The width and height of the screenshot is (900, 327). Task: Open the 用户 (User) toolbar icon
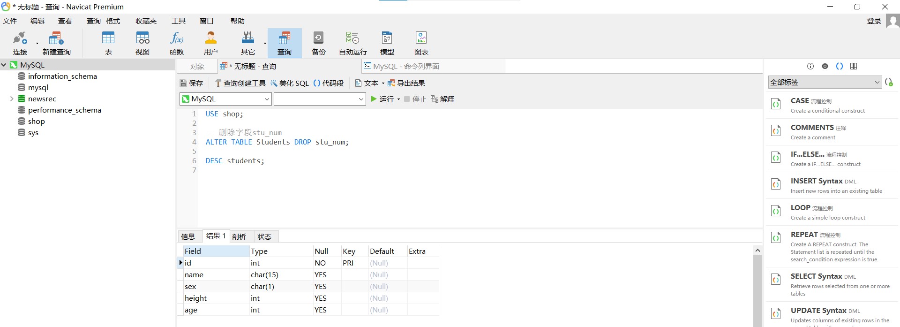tap(211, 43)
